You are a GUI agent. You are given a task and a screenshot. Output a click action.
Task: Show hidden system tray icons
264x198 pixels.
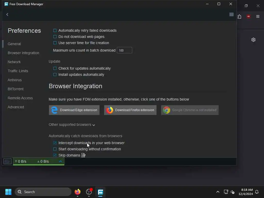(x=218, y=192)
